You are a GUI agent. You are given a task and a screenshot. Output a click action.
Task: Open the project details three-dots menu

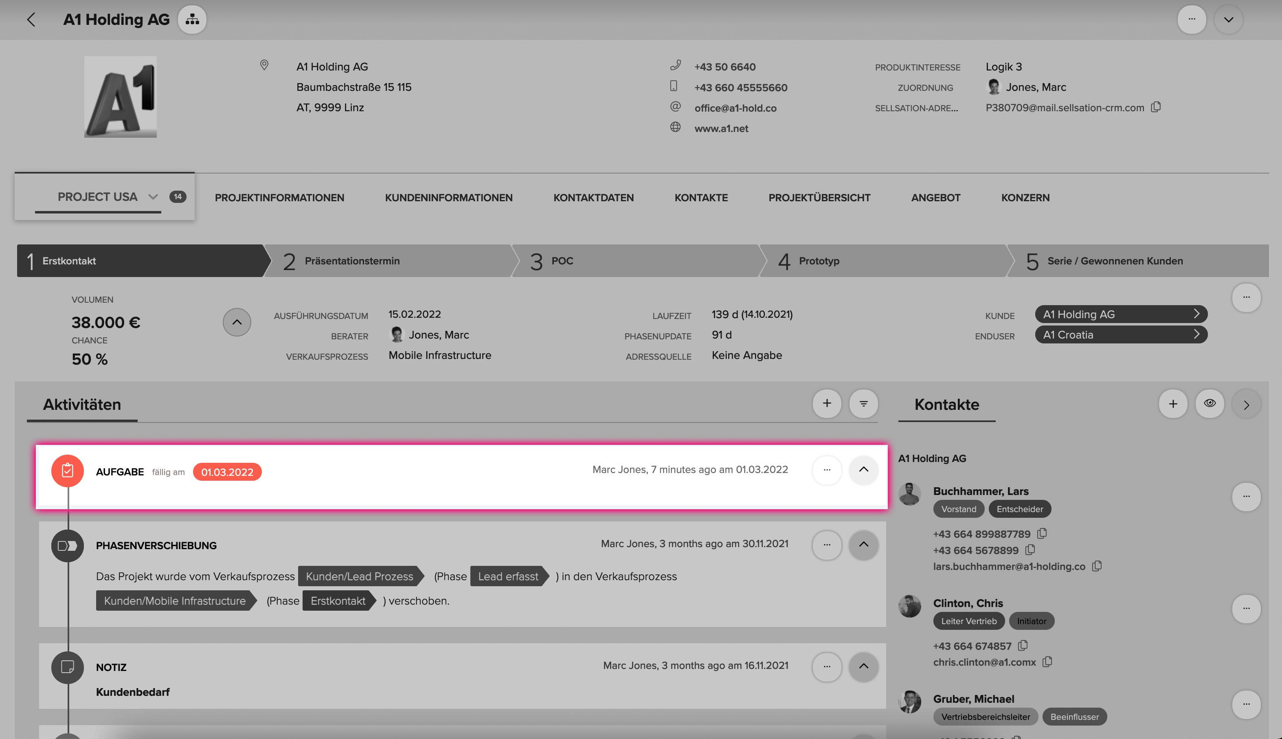[x=1246, y=297]
